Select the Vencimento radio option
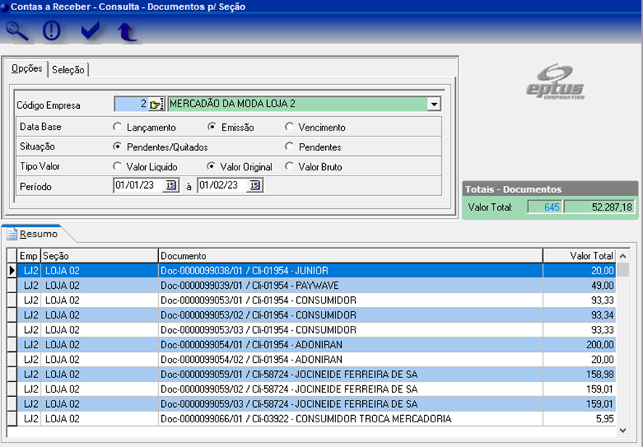The image size is (643, 447). point(290,127)
